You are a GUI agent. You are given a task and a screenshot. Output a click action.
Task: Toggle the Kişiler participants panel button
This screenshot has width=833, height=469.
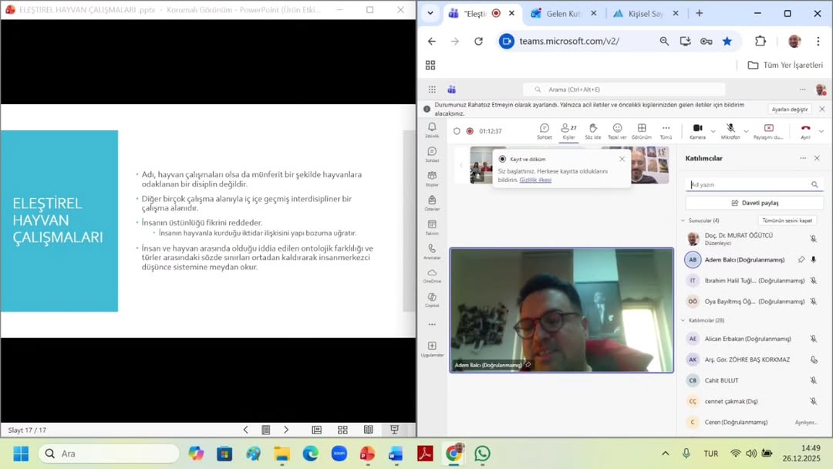point(568,129)
